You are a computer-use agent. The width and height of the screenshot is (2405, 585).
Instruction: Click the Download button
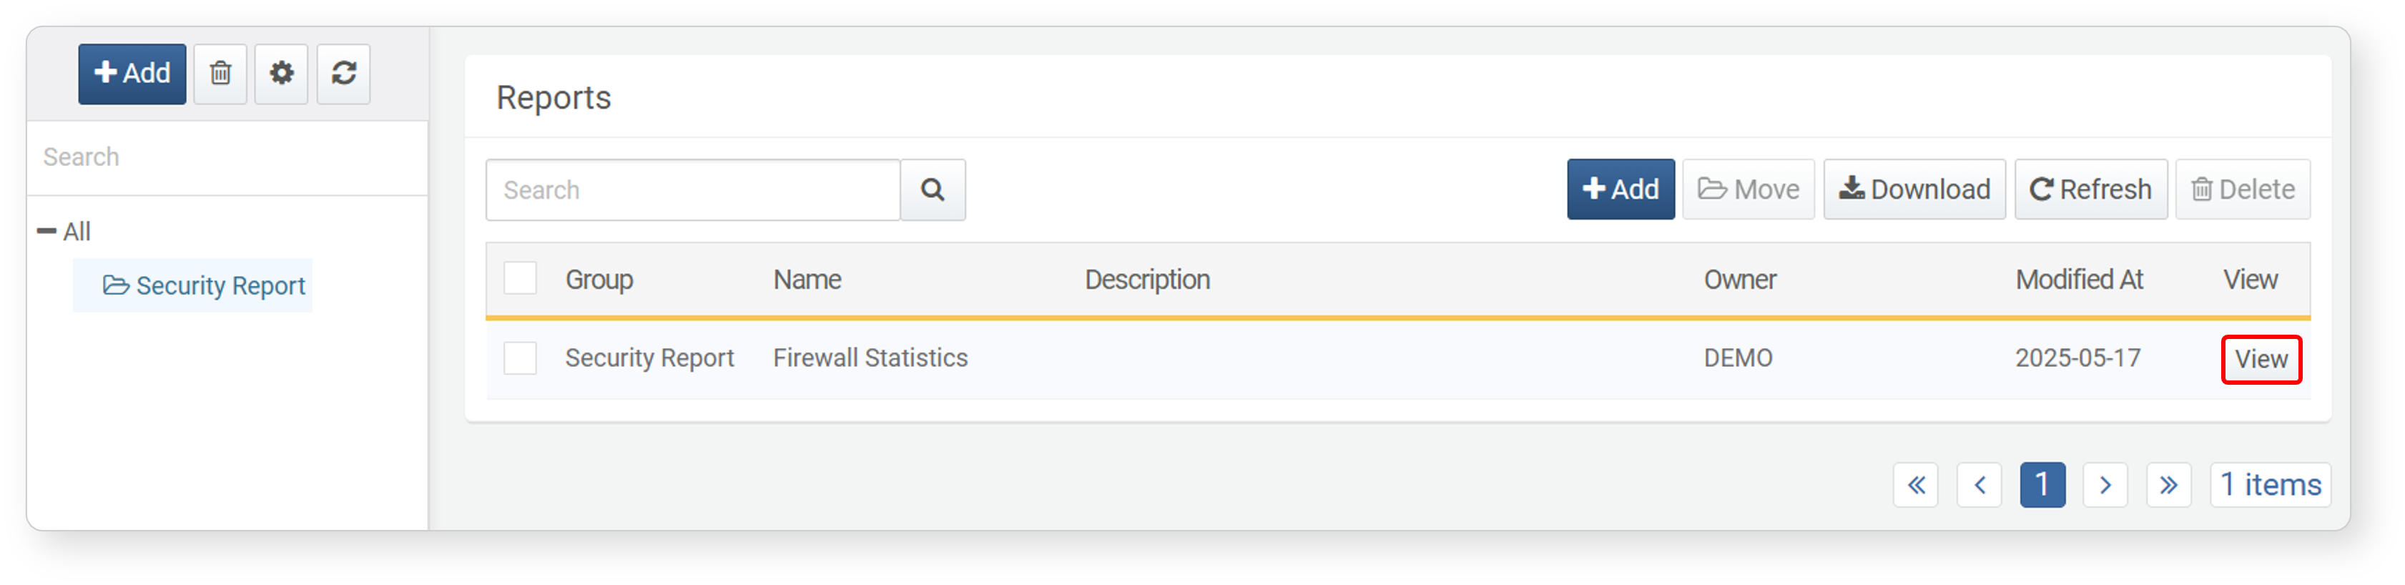coord(1915,190)
